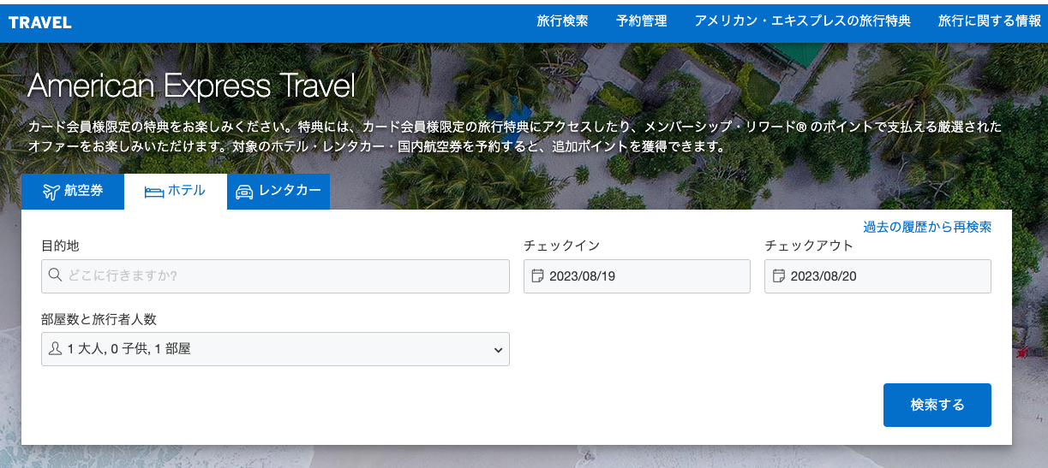Focus the 目的地 destination search field

point(275,276)
